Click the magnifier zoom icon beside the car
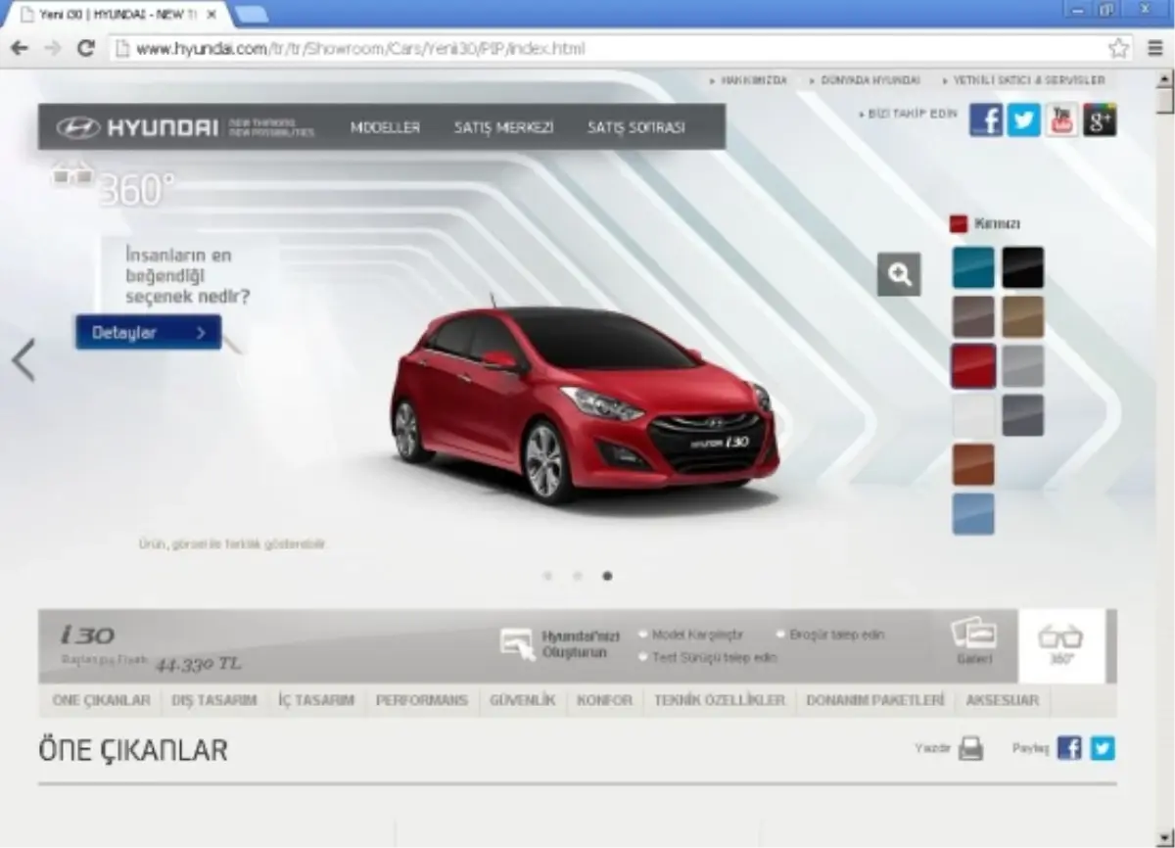The height and width of the screenshot is (848, 1175). 898,274
